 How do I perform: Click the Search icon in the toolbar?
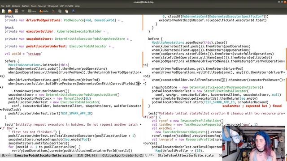[x=73, y=11]
